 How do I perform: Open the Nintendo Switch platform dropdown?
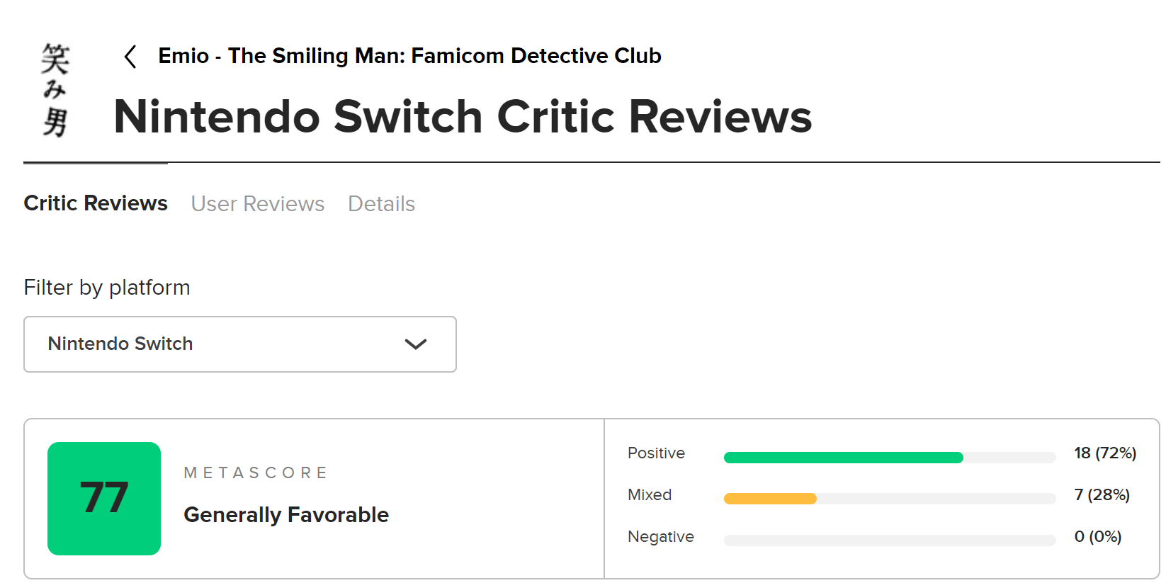click(239, 344)
